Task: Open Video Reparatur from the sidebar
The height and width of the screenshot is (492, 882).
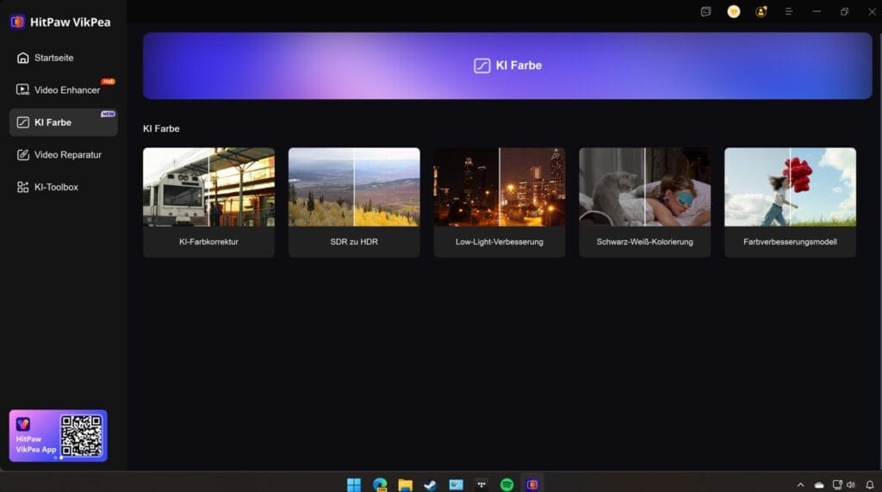Action: tap(67, 155)
